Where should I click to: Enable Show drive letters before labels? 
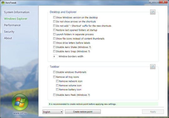(54, 43)
